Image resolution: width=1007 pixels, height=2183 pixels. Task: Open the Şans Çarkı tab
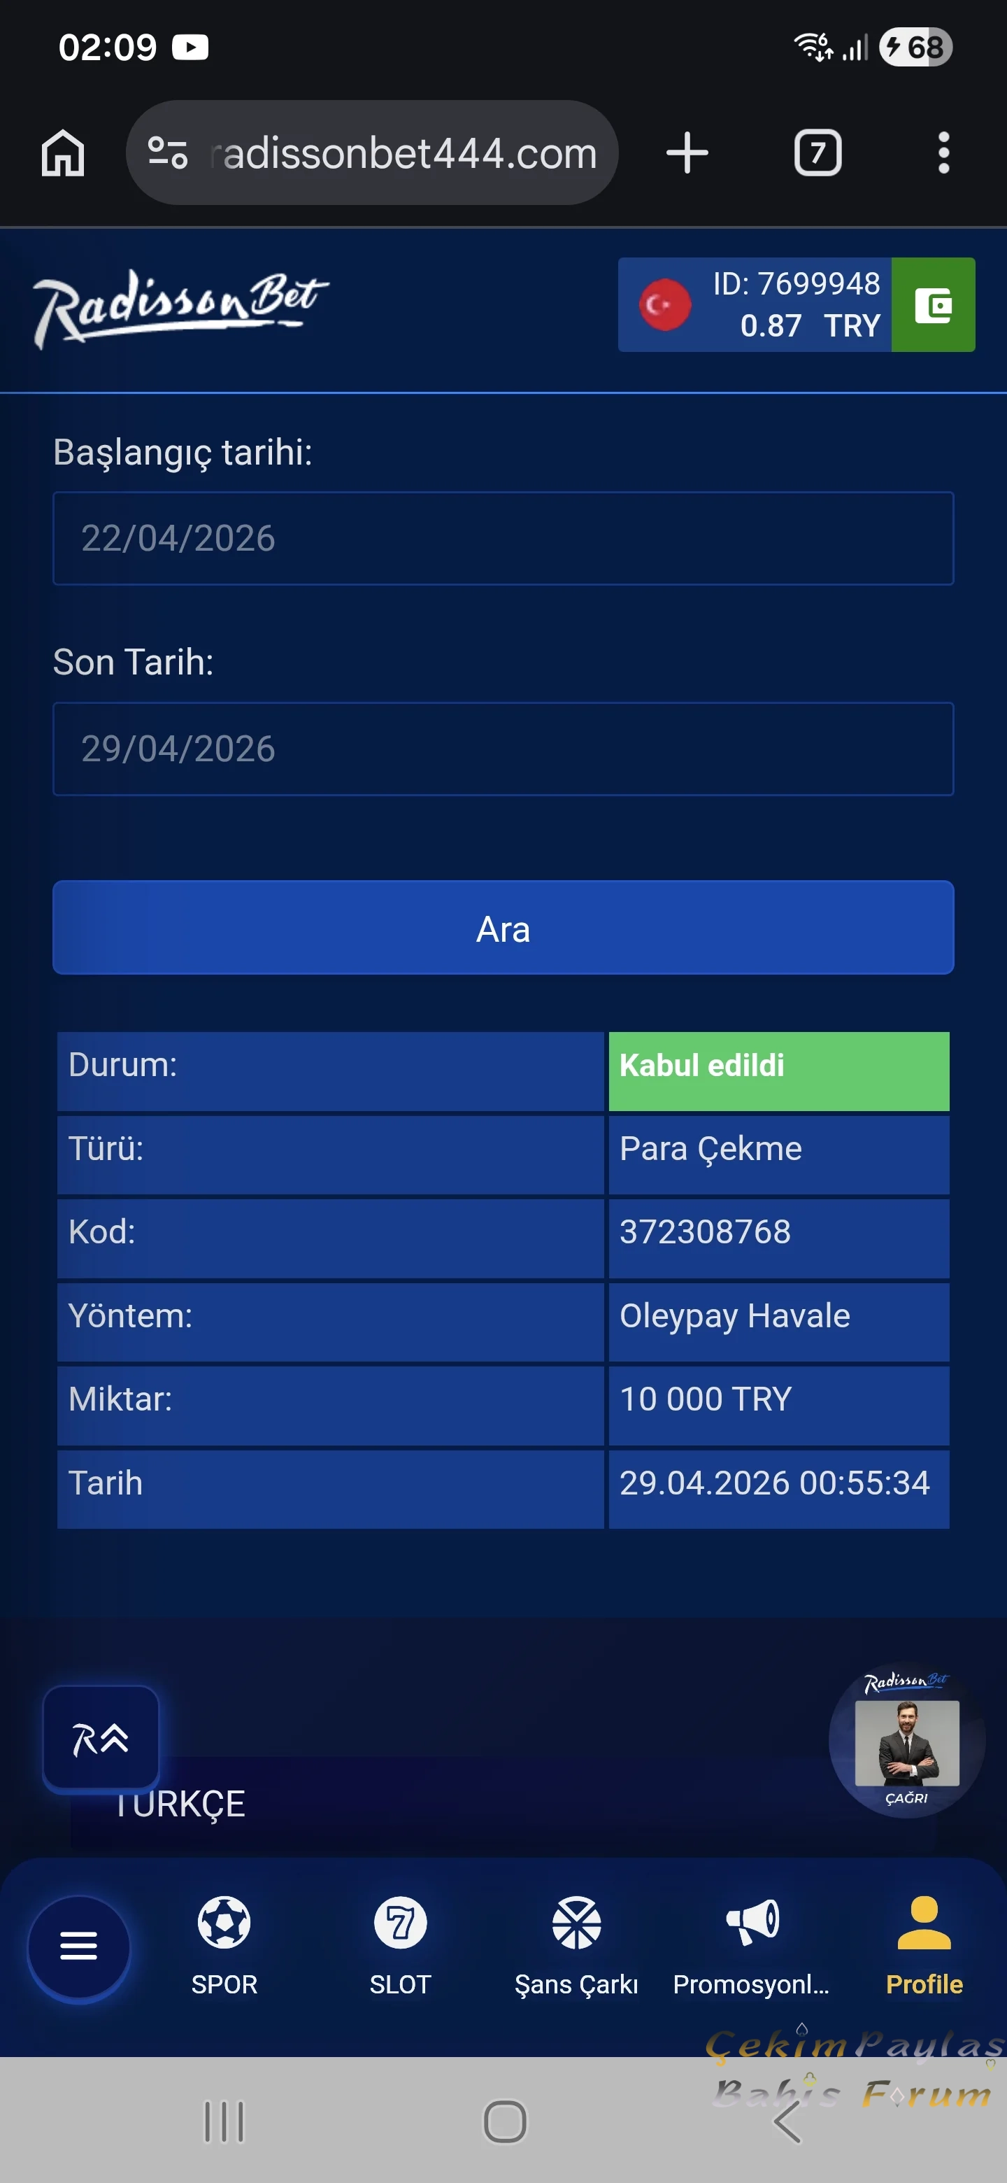576,1944
